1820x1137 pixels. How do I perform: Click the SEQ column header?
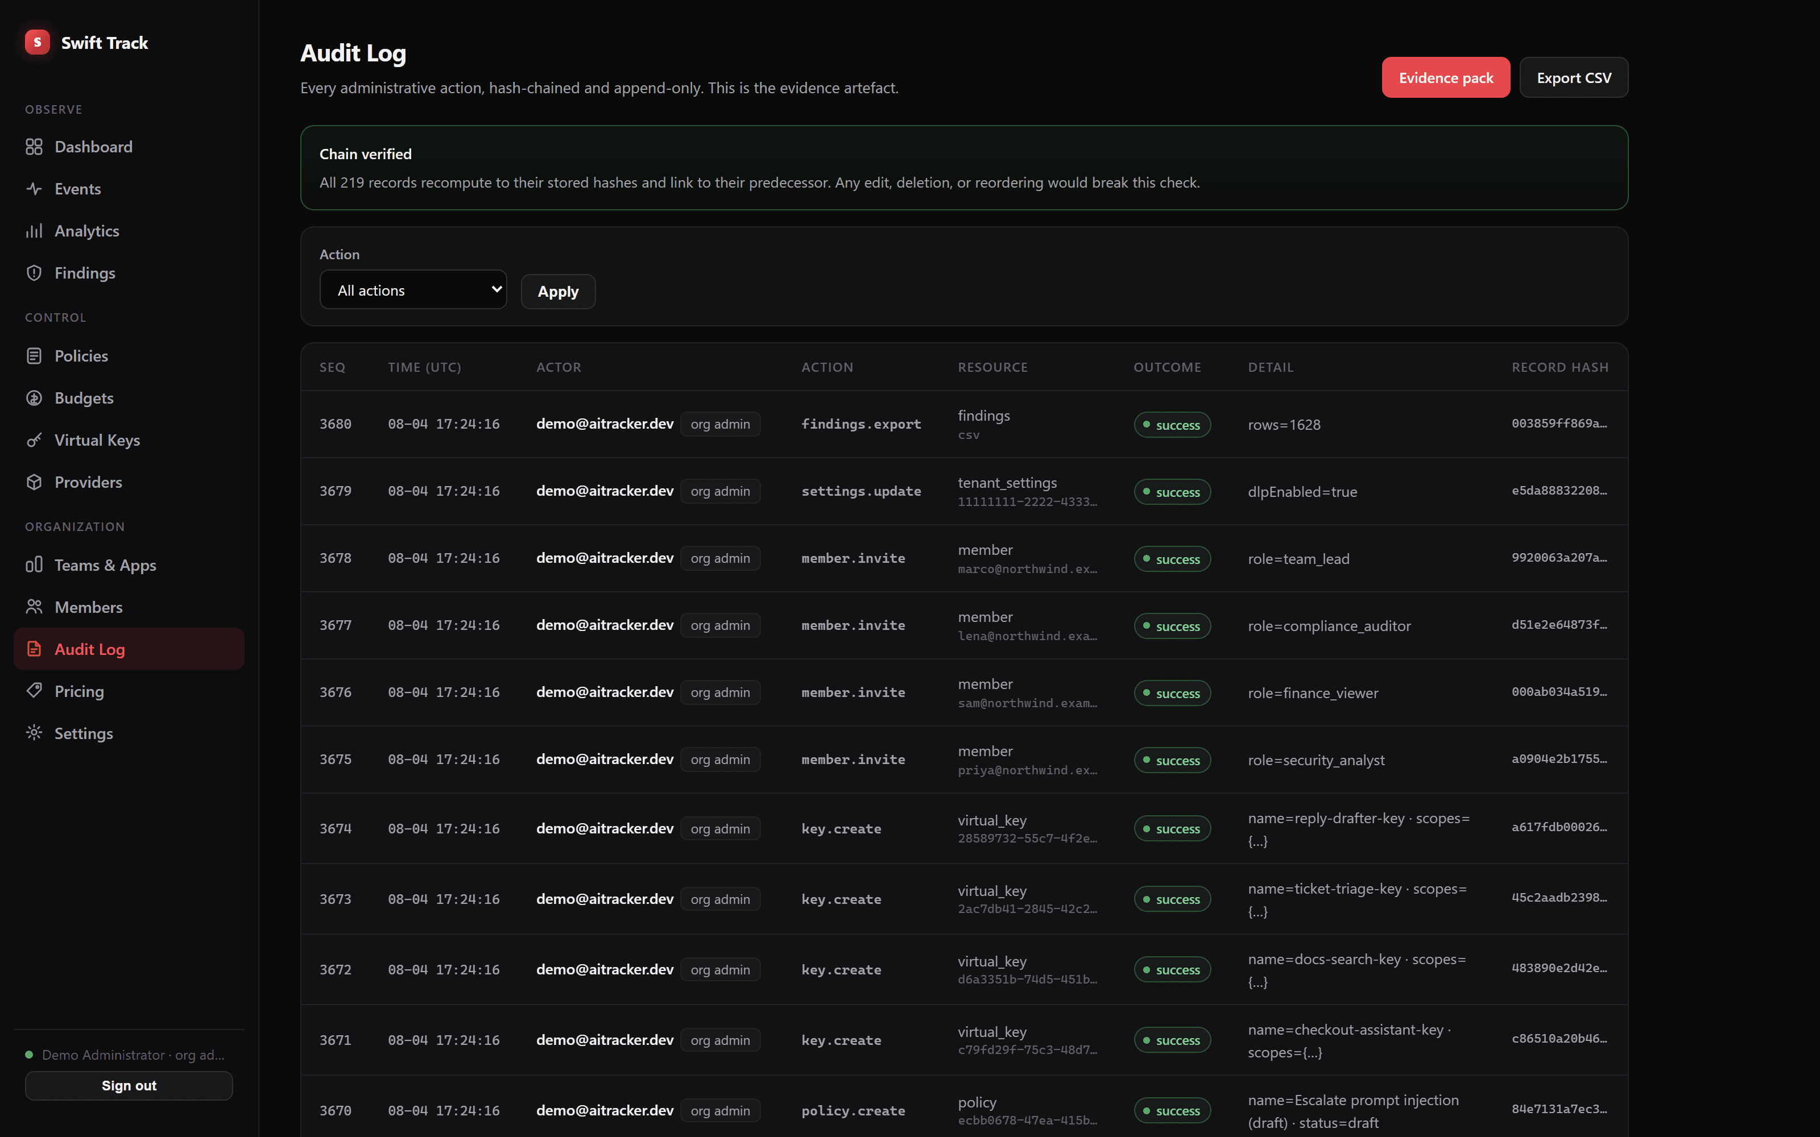tap(332, 367)
